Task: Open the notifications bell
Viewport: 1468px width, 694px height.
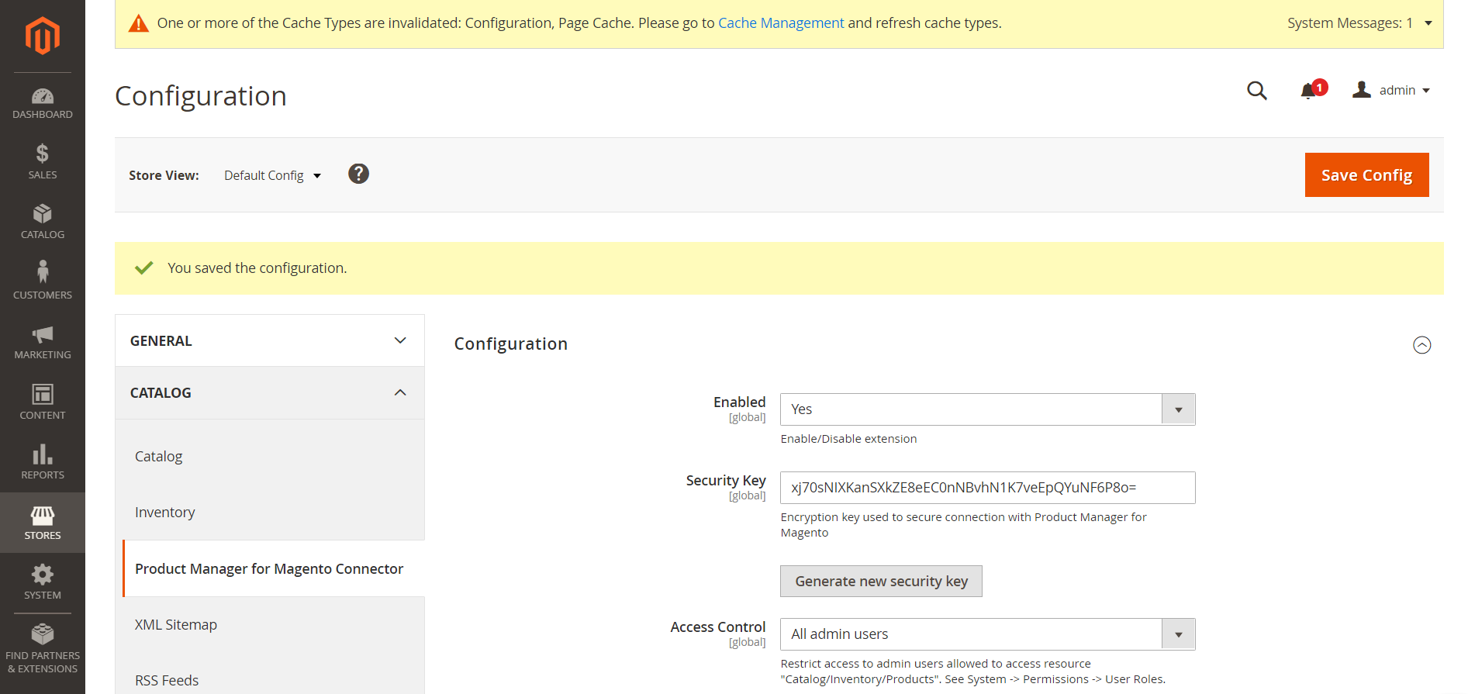Action: click(x=1309, y=91)
